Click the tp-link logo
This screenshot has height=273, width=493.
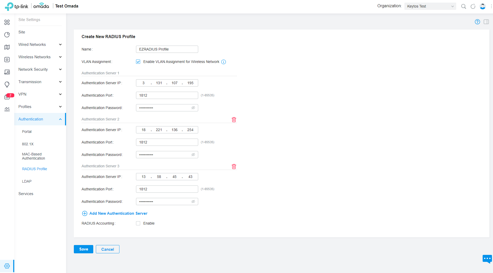[x=16, y=6]
